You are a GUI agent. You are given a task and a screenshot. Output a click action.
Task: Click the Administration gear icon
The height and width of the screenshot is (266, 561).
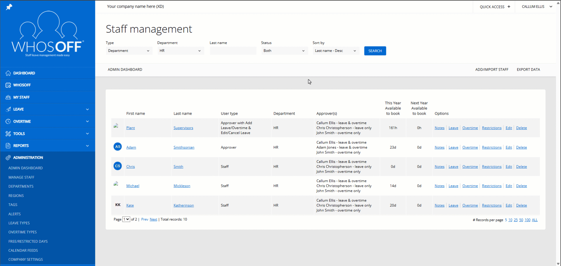coord(8,157)
